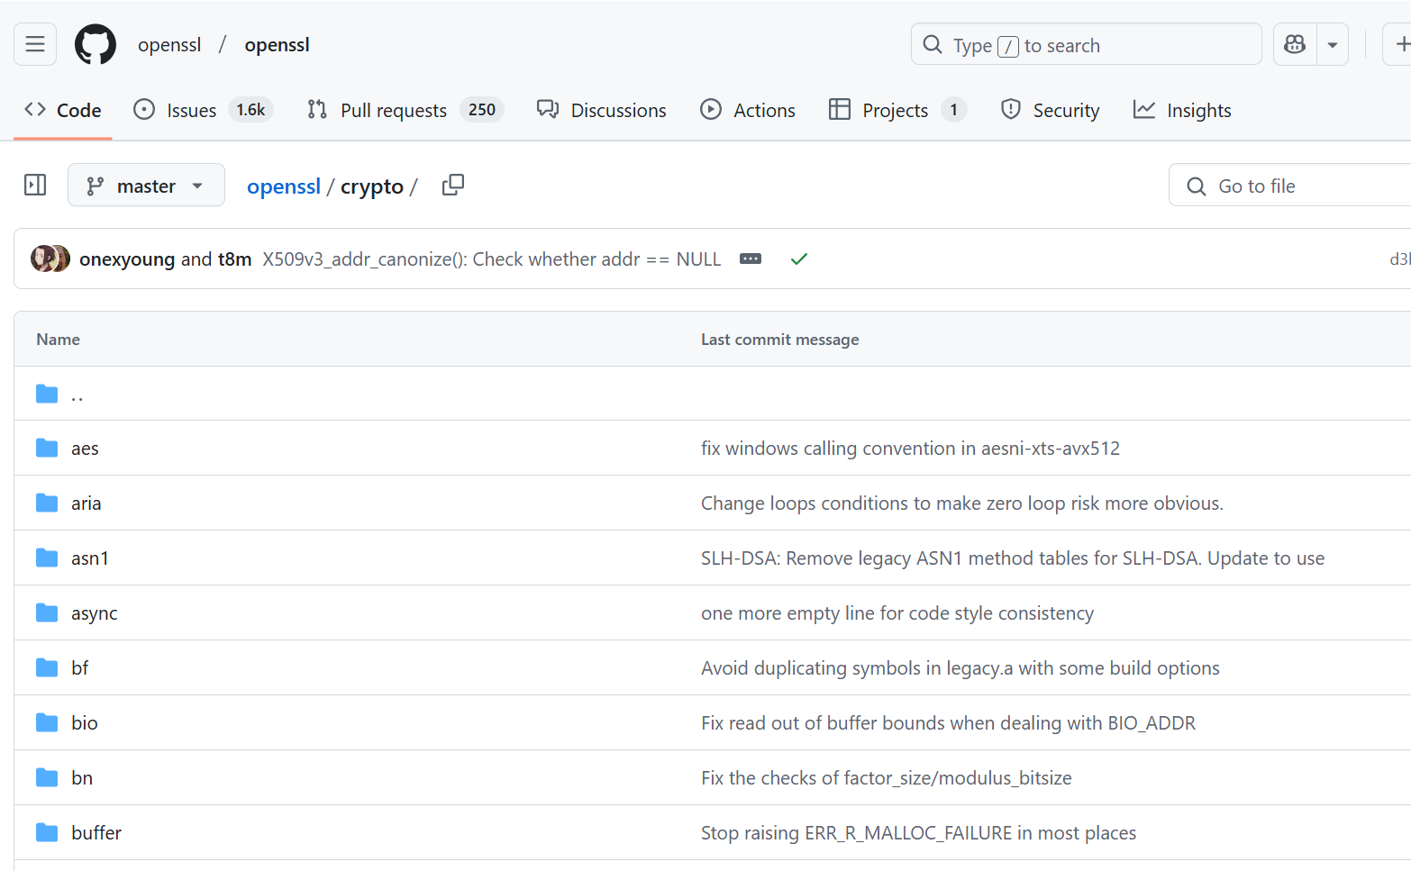Viewport: 1411px width, 871px height.
Task: Click the aria folder icon
Action: pyautogui.click(x=47, y=503)
